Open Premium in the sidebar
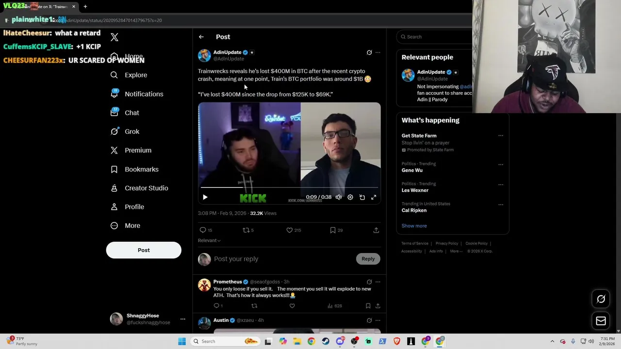 tap(131, 150)
